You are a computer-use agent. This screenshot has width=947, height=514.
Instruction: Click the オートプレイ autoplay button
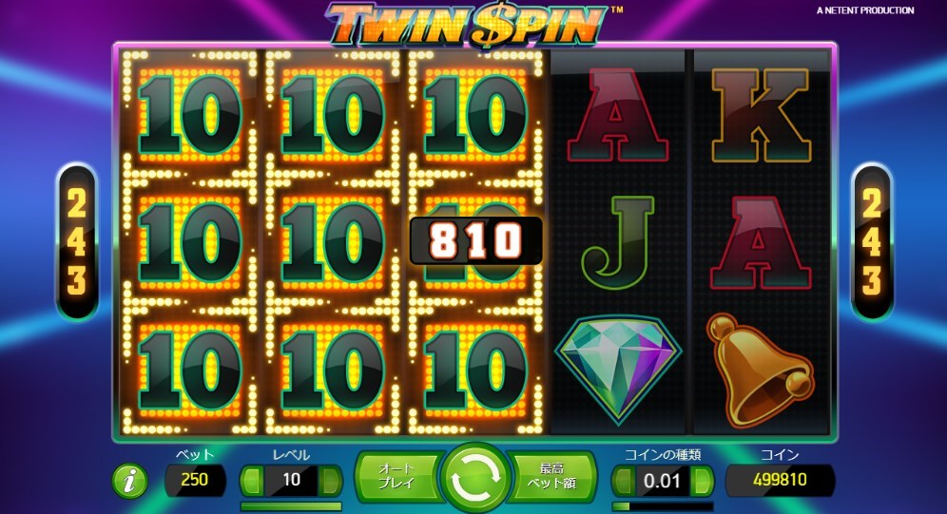point(396,476)
